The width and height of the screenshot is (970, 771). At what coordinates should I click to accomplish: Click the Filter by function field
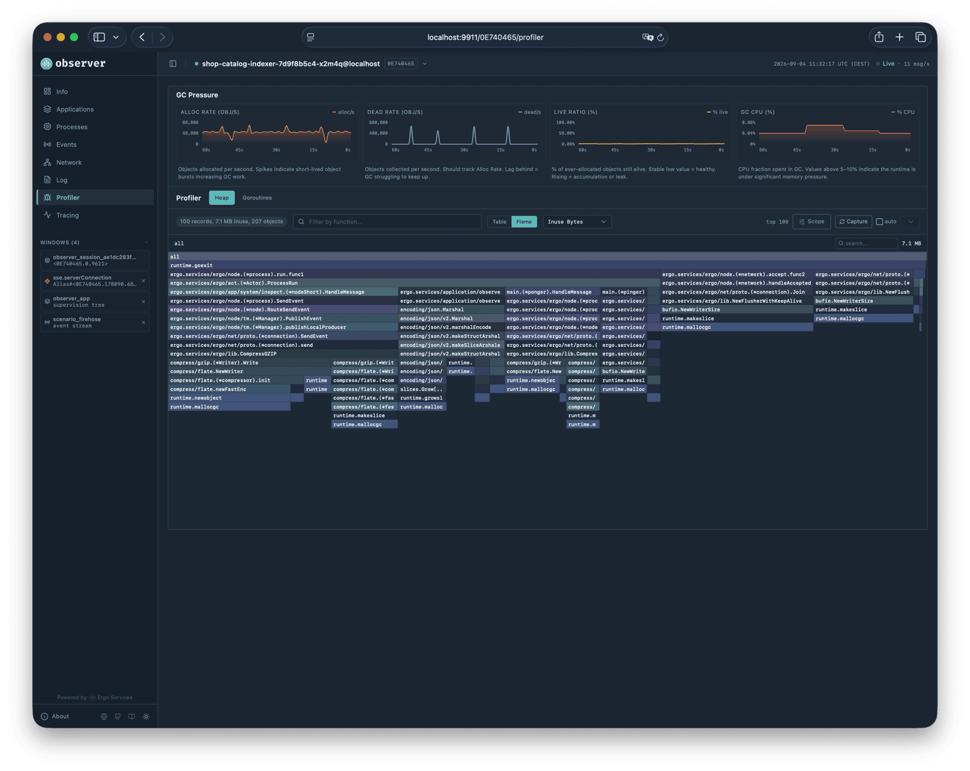coord(387,222)
